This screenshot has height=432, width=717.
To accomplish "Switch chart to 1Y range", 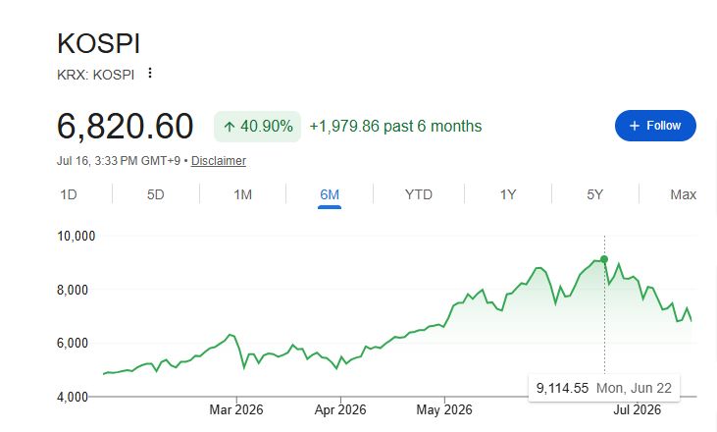I will pos(508,195).
